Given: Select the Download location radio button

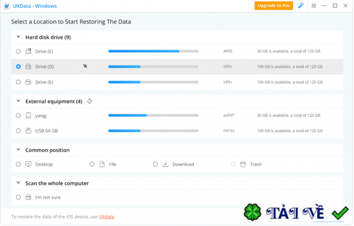Looking at the screenshot, I should point(155,164).
